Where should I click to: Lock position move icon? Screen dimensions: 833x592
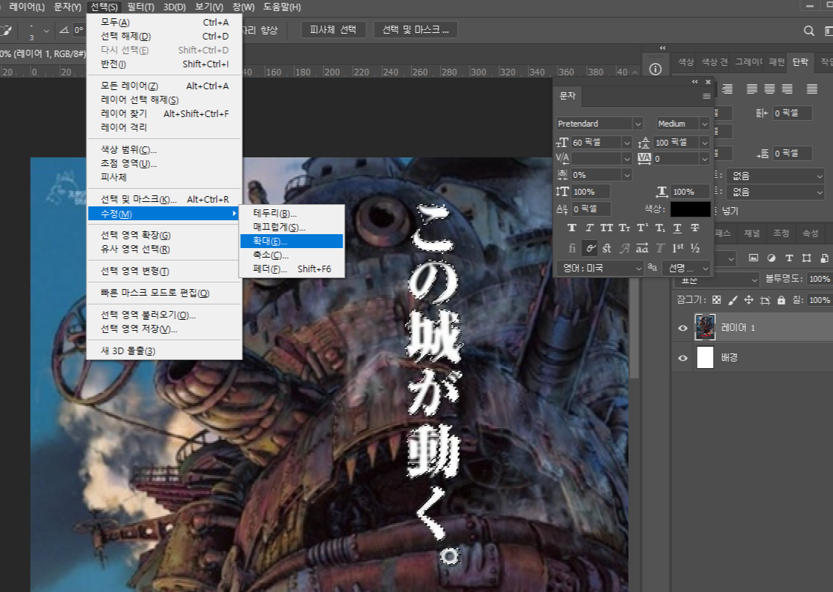coord(749,300)
